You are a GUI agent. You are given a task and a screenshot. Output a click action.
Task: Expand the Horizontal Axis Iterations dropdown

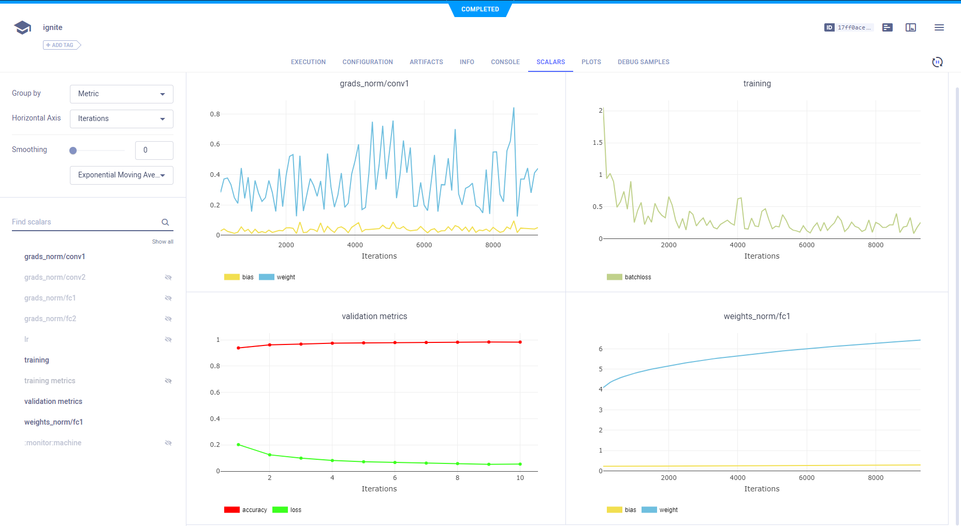[121, 119]
